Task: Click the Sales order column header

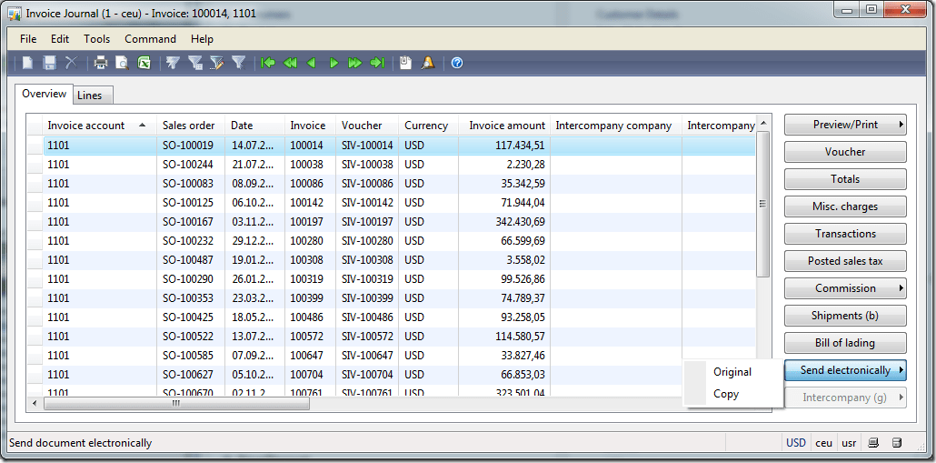Action: pos(191,126)
